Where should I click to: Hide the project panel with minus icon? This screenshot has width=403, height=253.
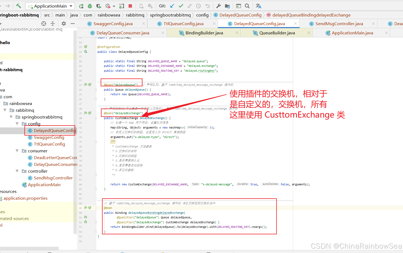click(x=72, y=24)
